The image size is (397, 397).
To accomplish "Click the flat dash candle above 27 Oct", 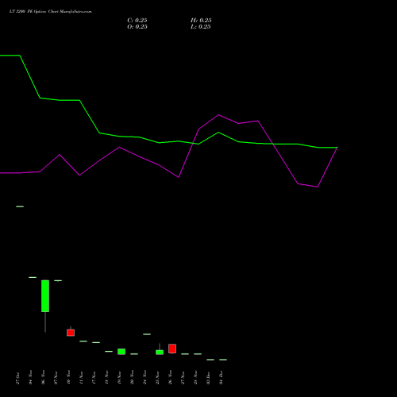I will pos(20,206).
